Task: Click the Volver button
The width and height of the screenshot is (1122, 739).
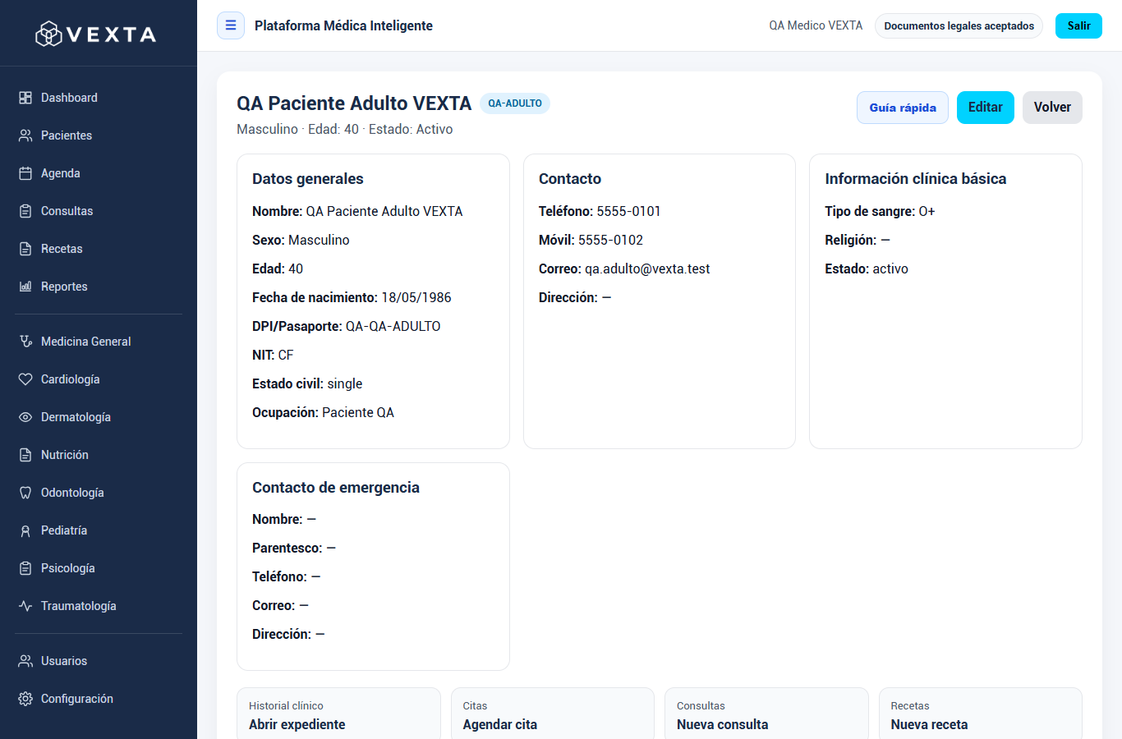Action: (x=1052, y=108)
